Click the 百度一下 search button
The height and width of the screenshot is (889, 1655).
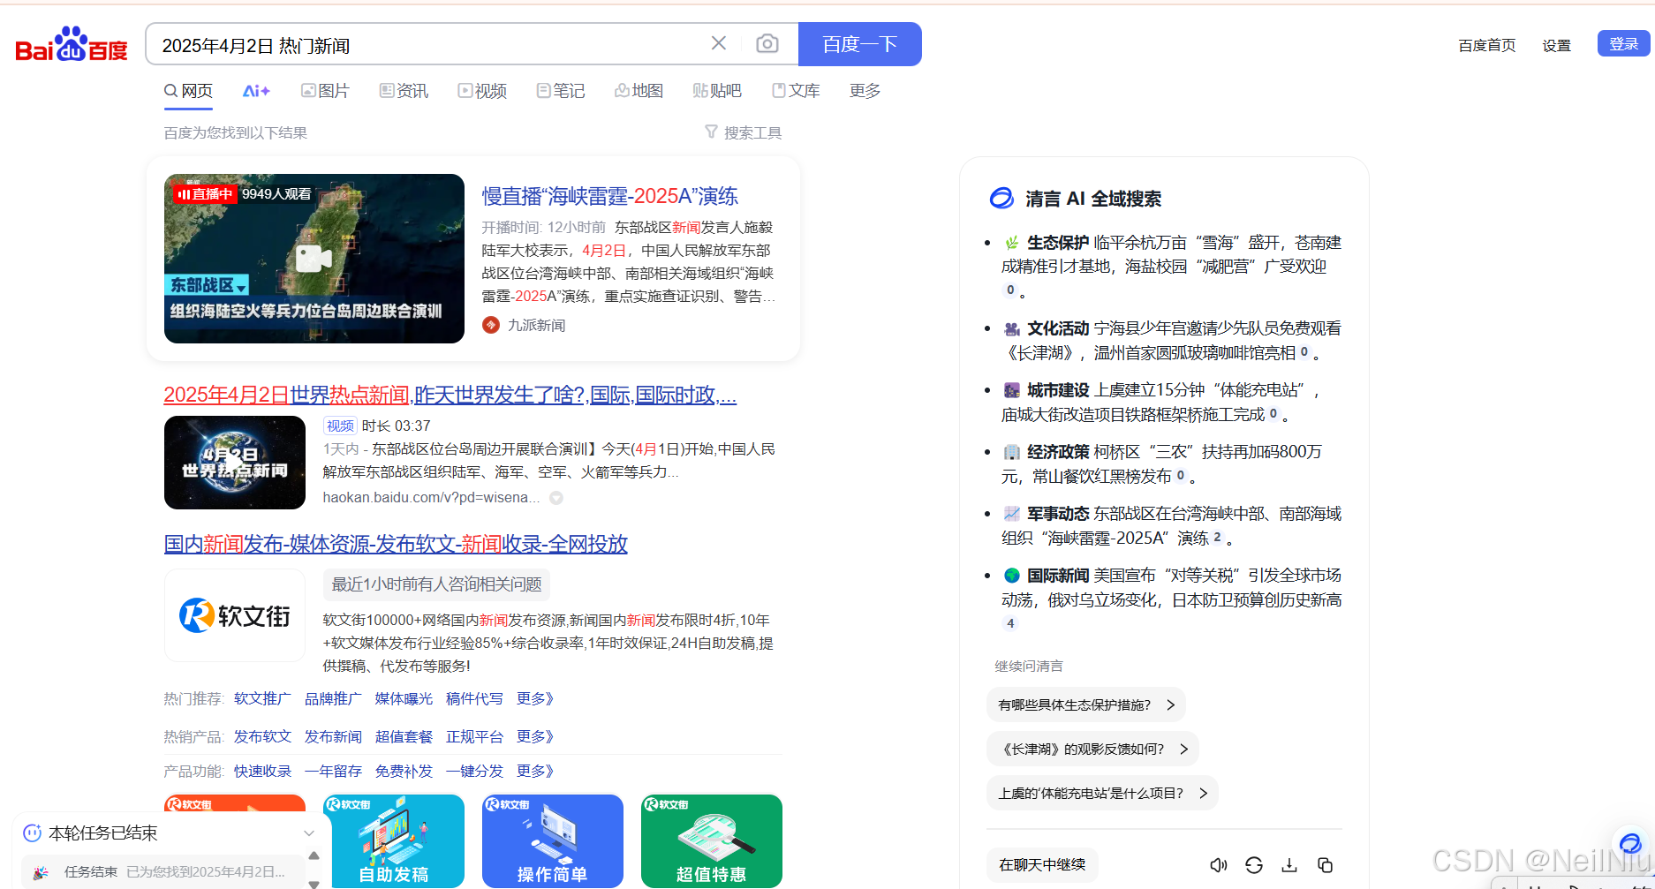point(860,44)
